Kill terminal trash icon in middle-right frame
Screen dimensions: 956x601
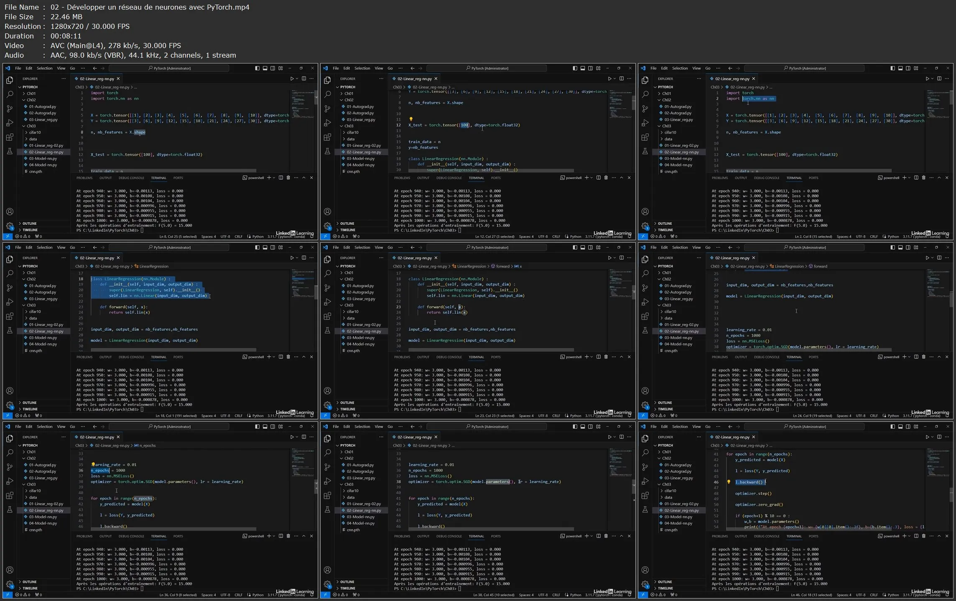pyautogui.click(x=923, y=357)
